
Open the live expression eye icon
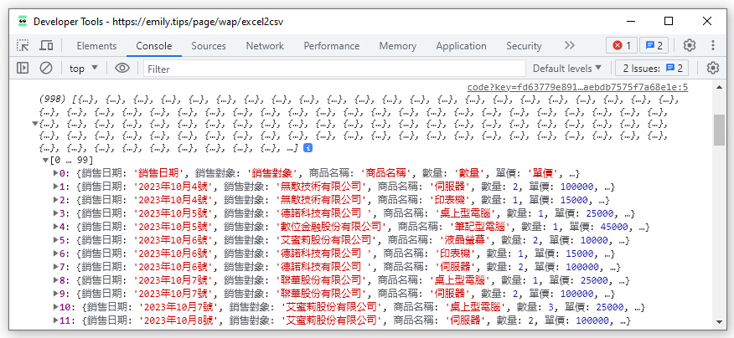[x=122, y=69]
